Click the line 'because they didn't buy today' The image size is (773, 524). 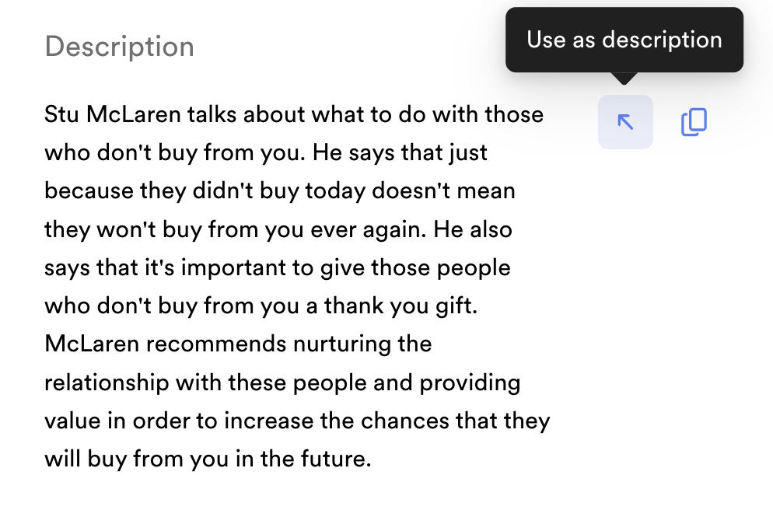[x=279, y=191]
